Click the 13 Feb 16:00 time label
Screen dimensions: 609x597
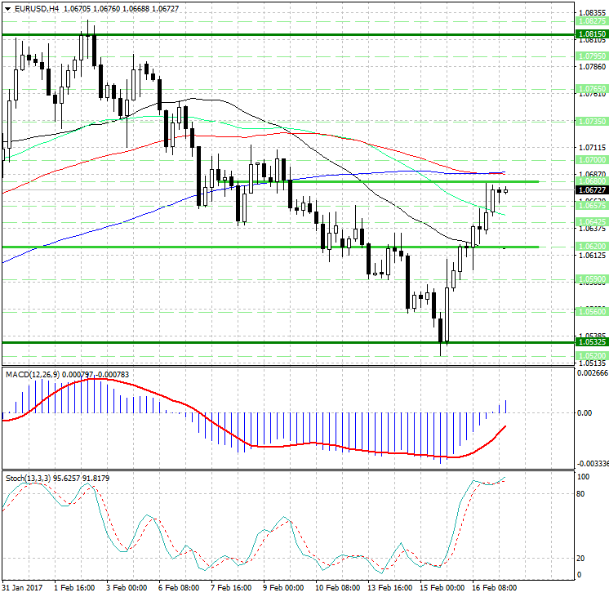click(x=389, y=588)
